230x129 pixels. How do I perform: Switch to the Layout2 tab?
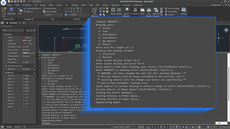(17, 127)
